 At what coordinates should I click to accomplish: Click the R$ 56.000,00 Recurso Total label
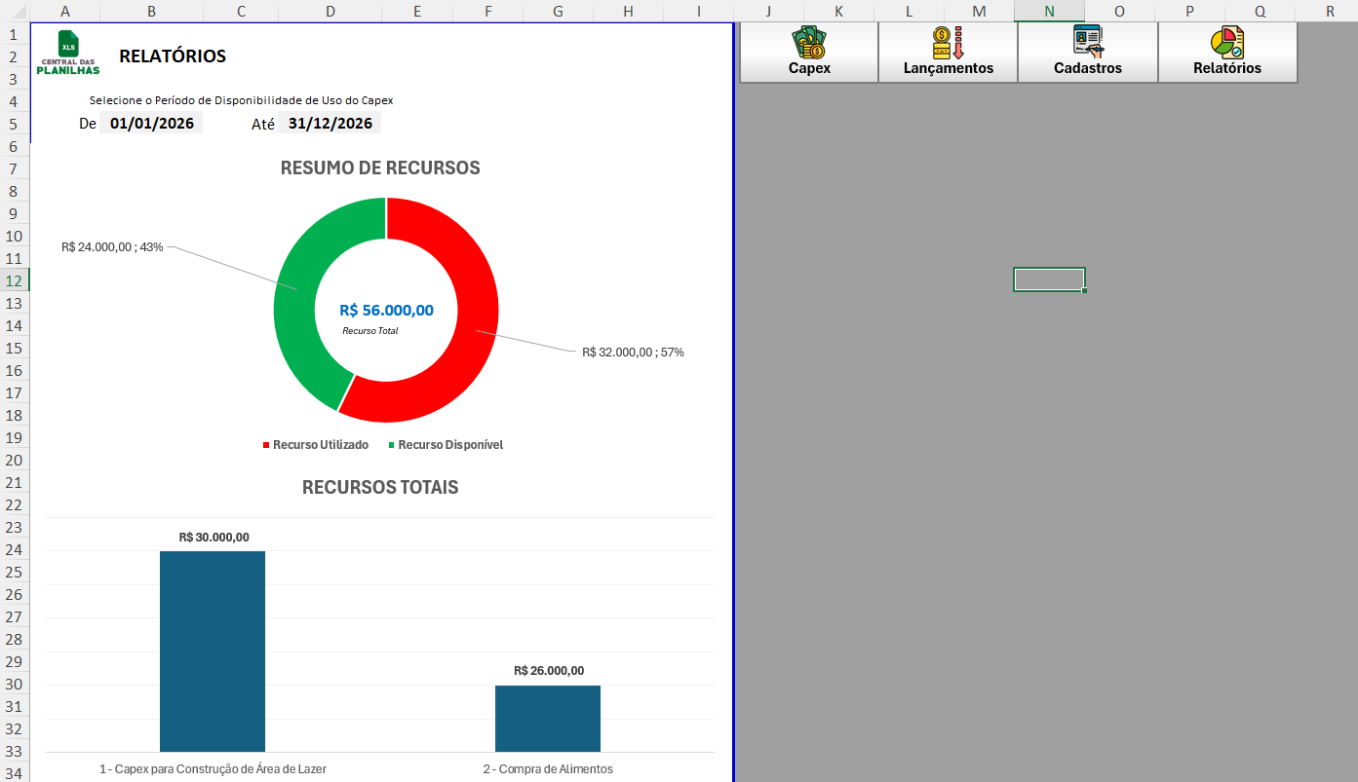(384, 310)
